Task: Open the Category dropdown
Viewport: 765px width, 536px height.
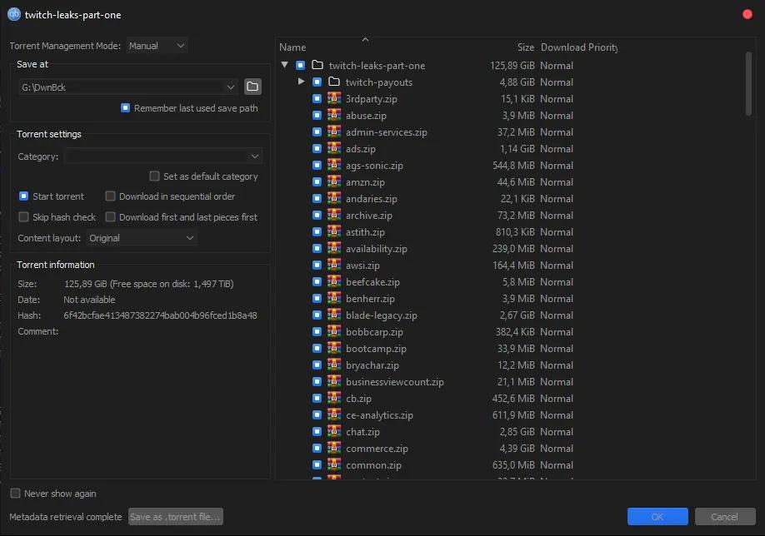Action: (x=163, y=156)
